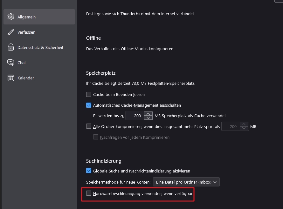The width and height of the screenshot is (283, 209).
Task: Open the Kalender settings section
Action: 26,78
